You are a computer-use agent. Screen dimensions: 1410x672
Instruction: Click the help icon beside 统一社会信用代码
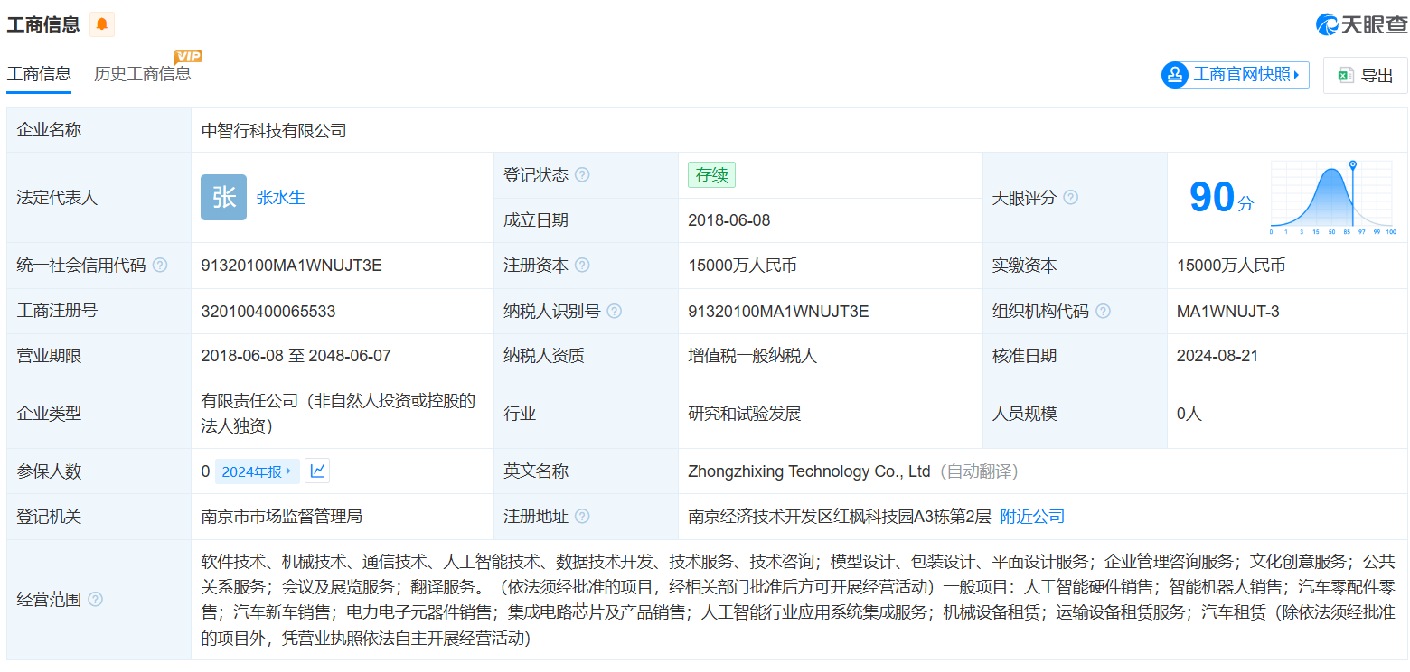point(159,265)
